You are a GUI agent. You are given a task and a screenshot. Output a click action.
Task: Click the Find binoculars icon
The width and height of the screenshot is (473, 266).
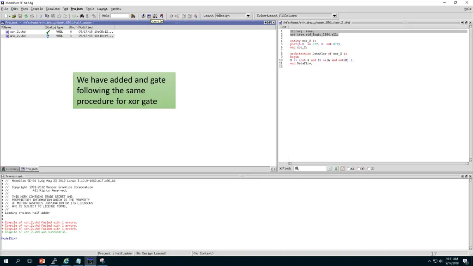click(x=82, y=16)
